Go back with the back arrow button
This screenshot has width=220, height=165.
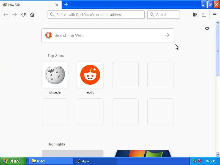pyautogui.click(x=5, y=15)
